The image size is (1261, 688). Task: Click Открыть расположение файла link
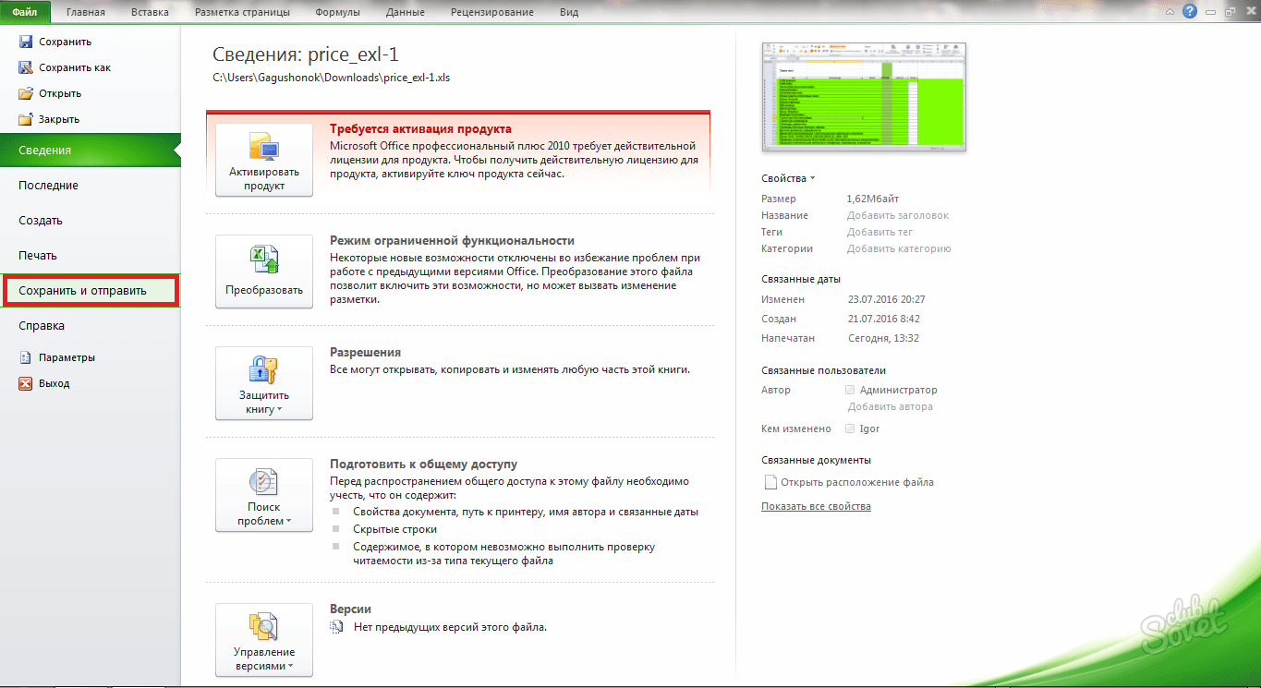856,482
